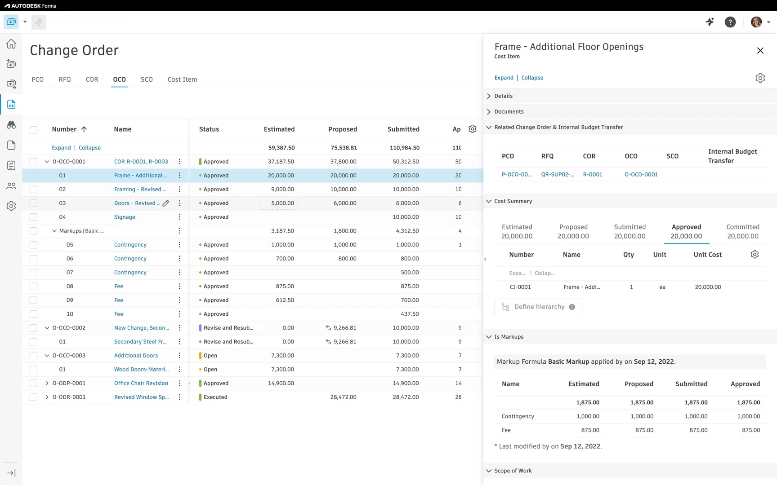Click the Estimated 5,000.00 input cell
Image resolution: width=777 pixels, height=485 pixels.
[278, 203]
